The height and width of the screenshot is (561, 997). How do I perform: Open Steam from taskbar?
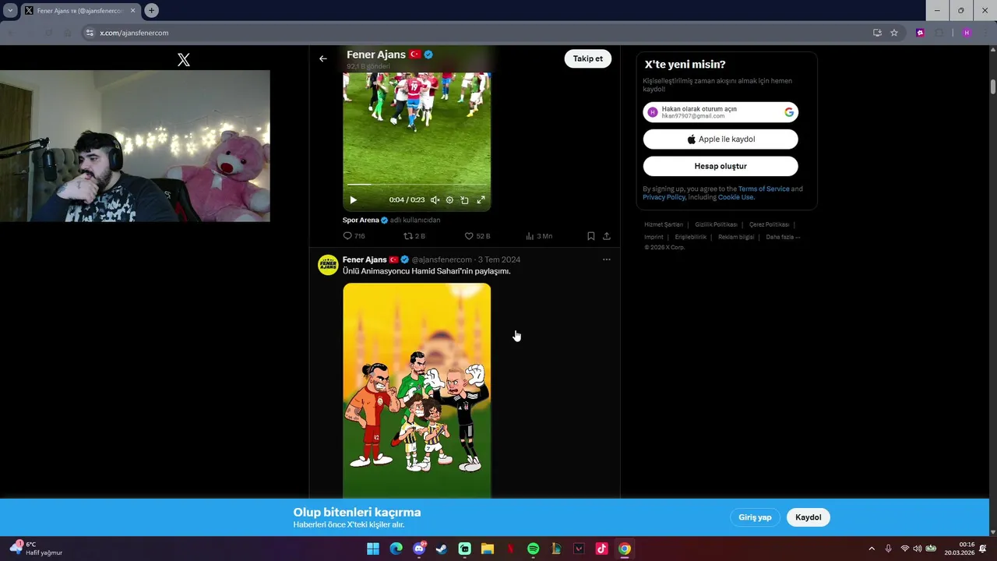coord(442,549)
